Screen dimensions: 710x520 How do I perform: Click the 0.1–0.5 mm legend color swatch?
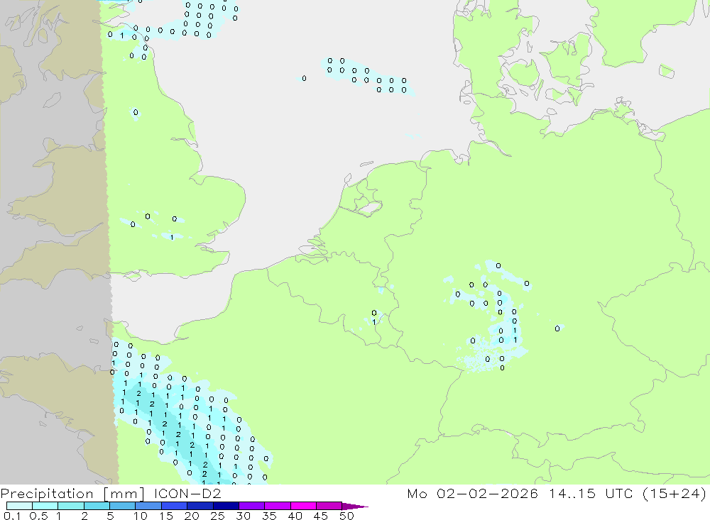[19, 506]
